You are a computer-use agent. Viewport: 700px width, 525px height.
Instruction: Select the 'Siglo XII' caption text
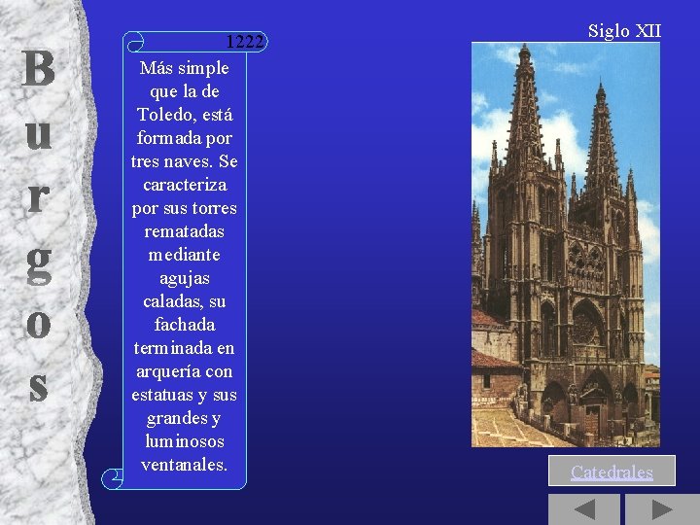[624, 31]
